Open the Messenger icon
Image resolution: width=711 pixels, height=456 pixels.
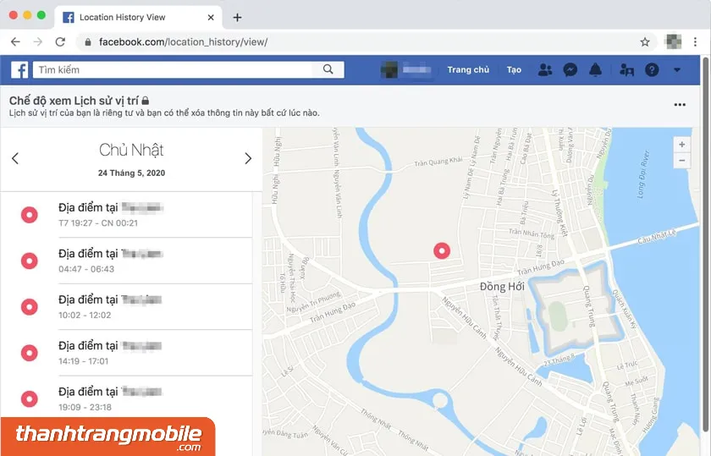pyautogui.click(x=570, y=70)
